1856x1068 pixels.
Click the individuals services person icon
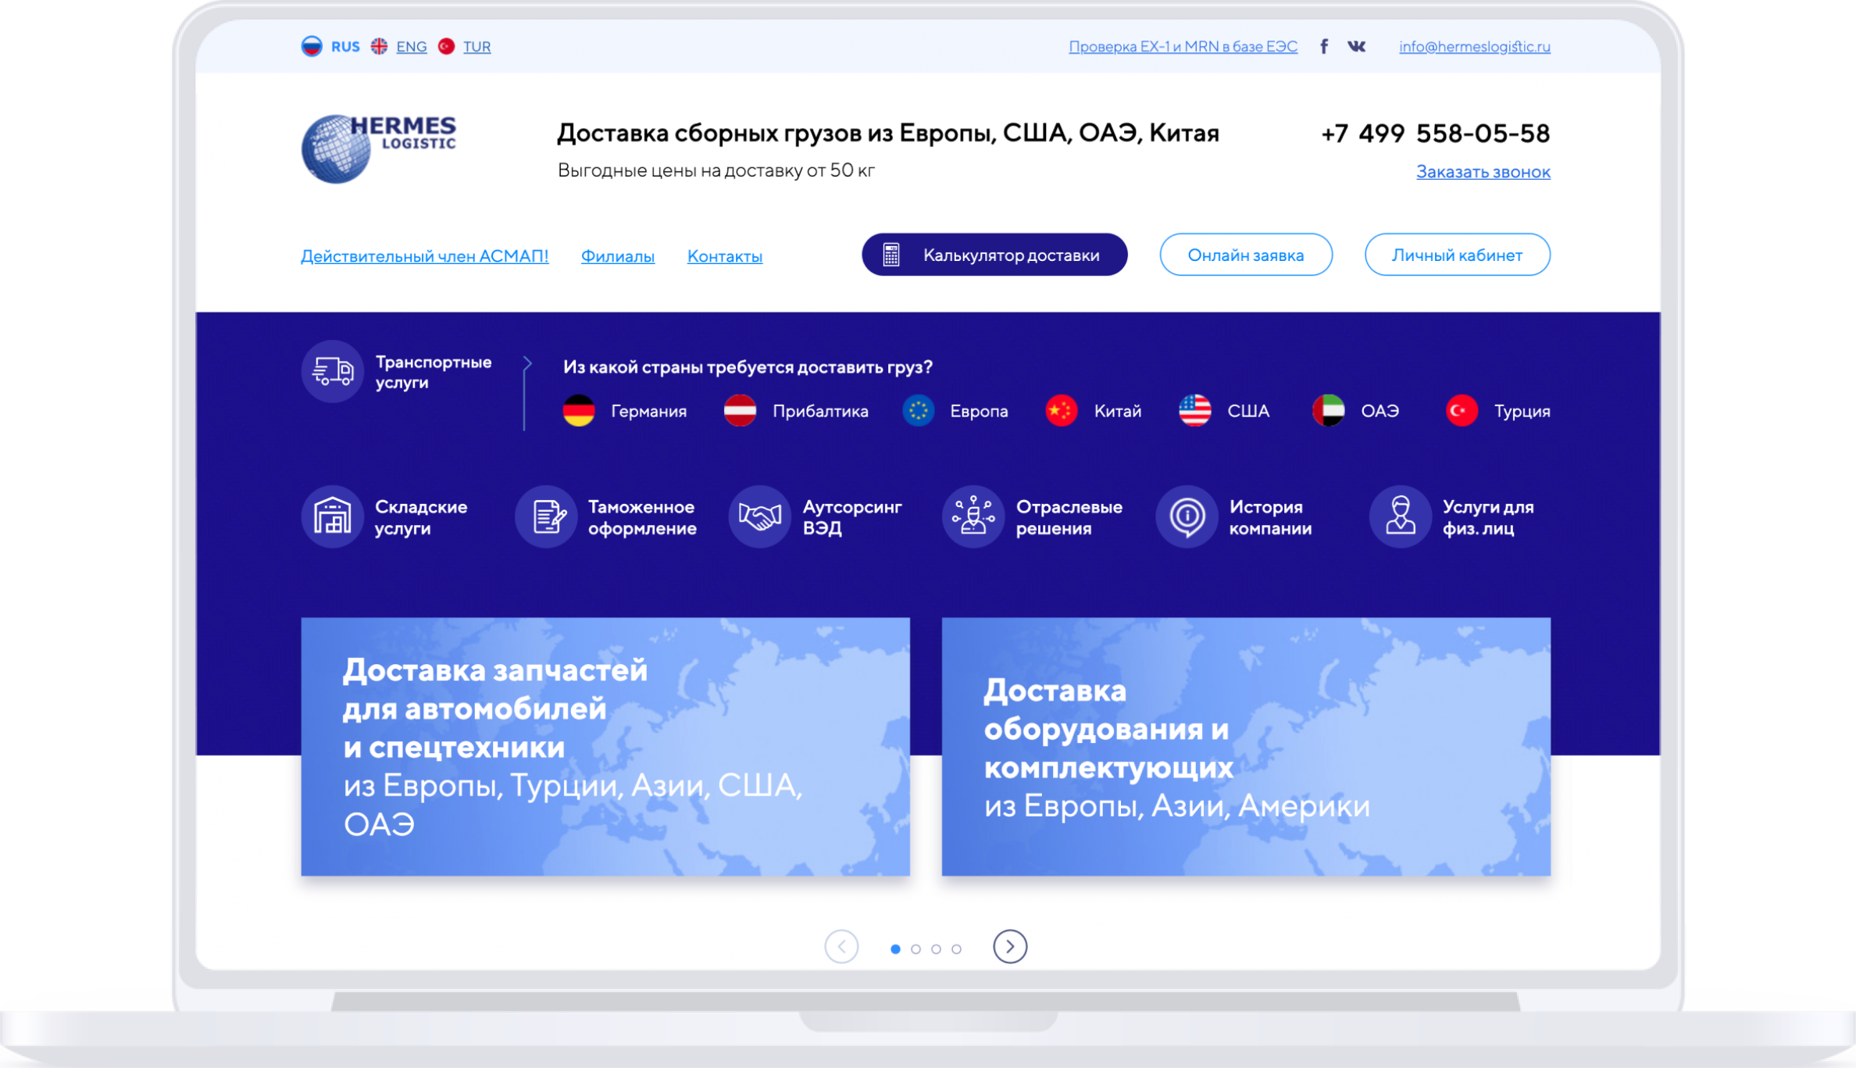pyautogui.click(x=1401, y=516)
